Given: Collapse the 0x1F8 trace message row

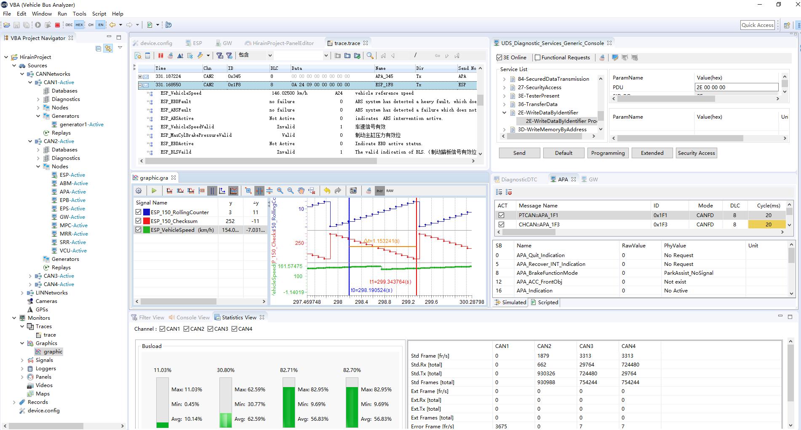Looking at the screenshot, I should 140,85.
